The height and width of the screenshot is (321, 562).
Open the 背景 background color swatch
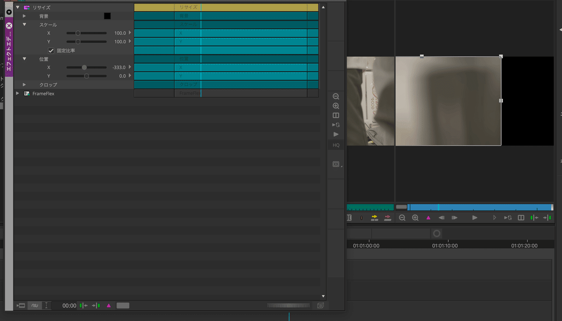(107, 15)
